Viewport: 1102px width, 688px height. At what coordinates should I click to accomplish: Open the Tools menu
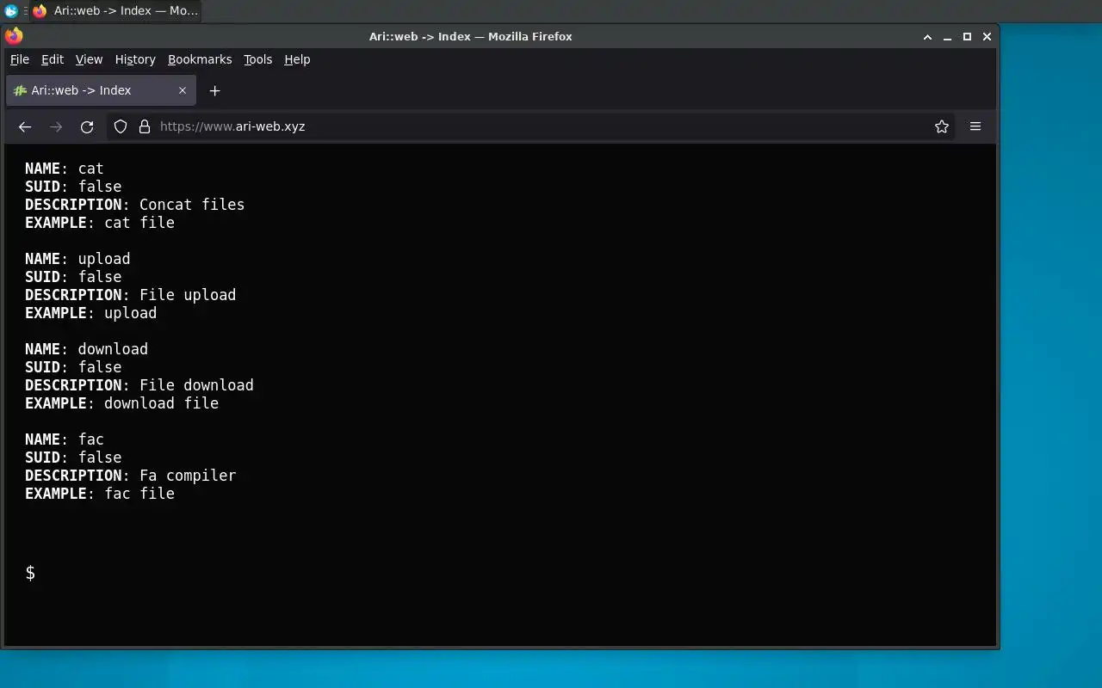pyautogui.click(x=257, y=59)
